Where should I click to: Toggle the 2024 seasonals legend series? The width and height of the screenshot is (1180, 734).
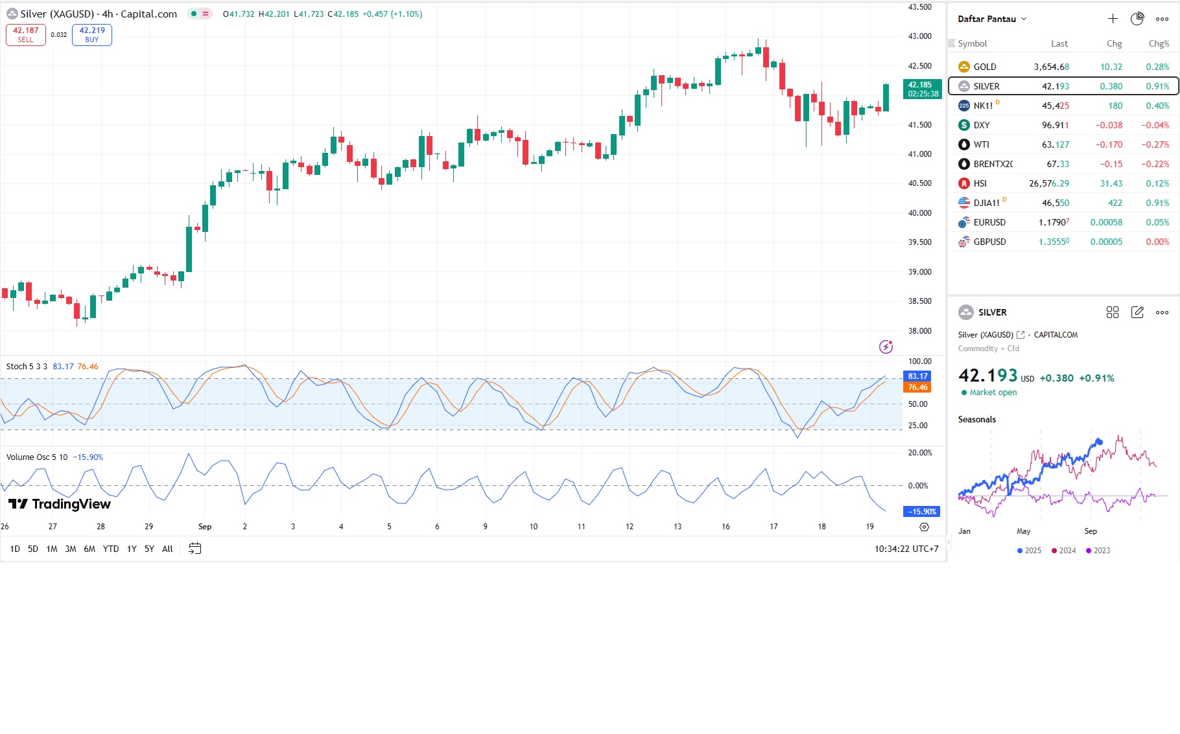1063,551
